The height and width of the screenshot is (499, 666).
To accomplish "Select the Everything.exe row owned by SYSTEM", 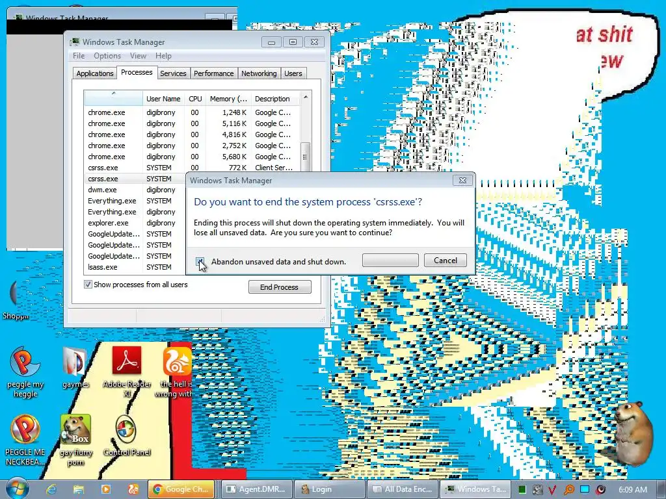I will tap(135, 201).
